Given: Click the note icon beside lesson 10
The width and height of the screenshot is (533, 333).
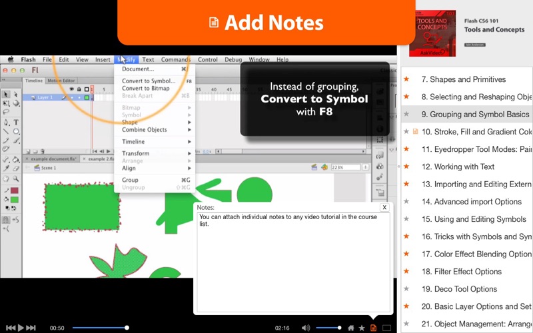Looking at the screenshot, I should pyautogui.click(x=415, y=131).
